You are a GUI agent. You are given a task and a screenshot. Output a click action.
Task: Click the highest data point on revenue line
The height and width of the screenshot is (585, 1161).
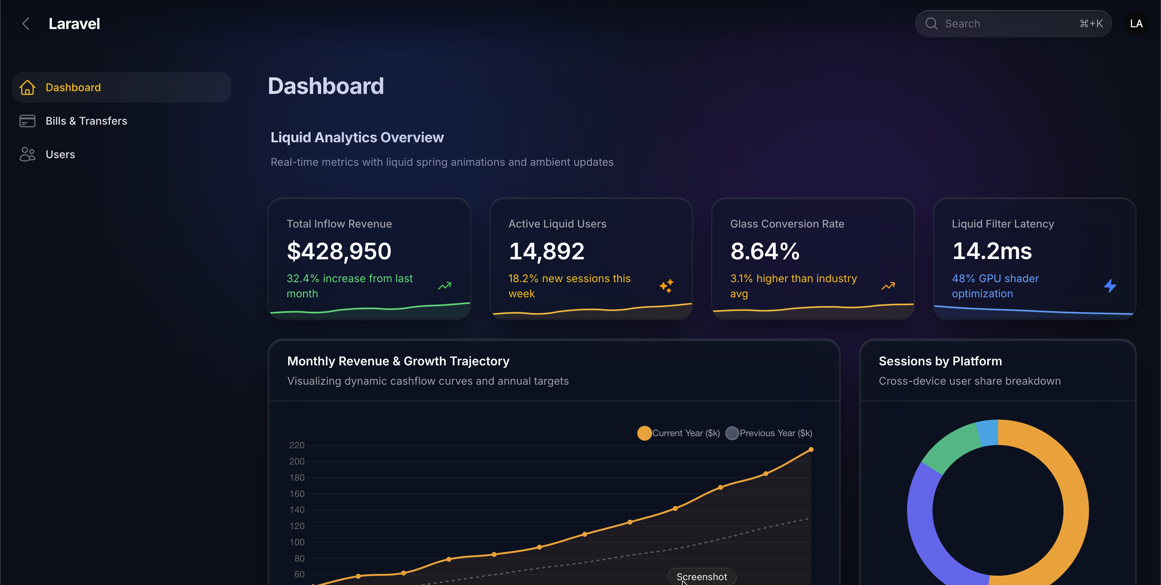tap(811, 449)
